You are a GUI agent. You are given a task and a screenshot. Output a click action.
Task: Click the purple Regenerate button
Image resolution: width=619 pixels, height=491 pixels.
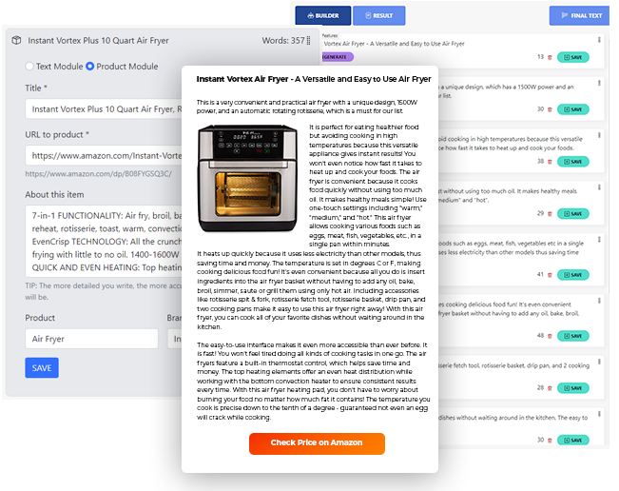tap(338, 57)
